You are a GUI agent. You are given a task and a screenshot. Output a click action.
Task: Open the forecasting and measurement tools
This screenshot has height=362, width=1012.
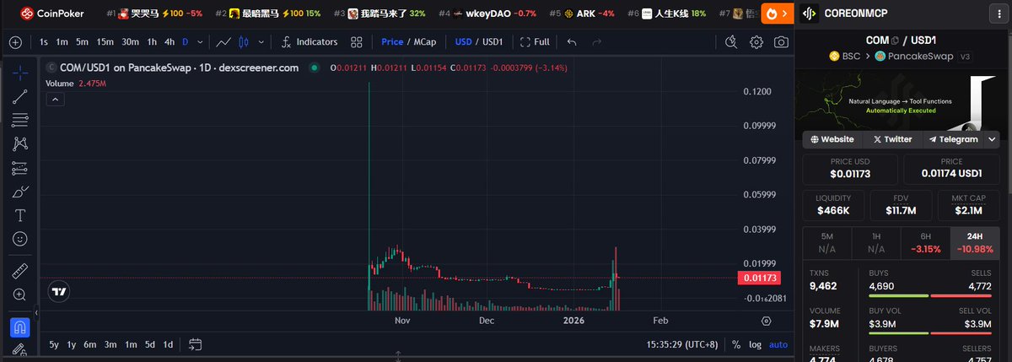19,168
